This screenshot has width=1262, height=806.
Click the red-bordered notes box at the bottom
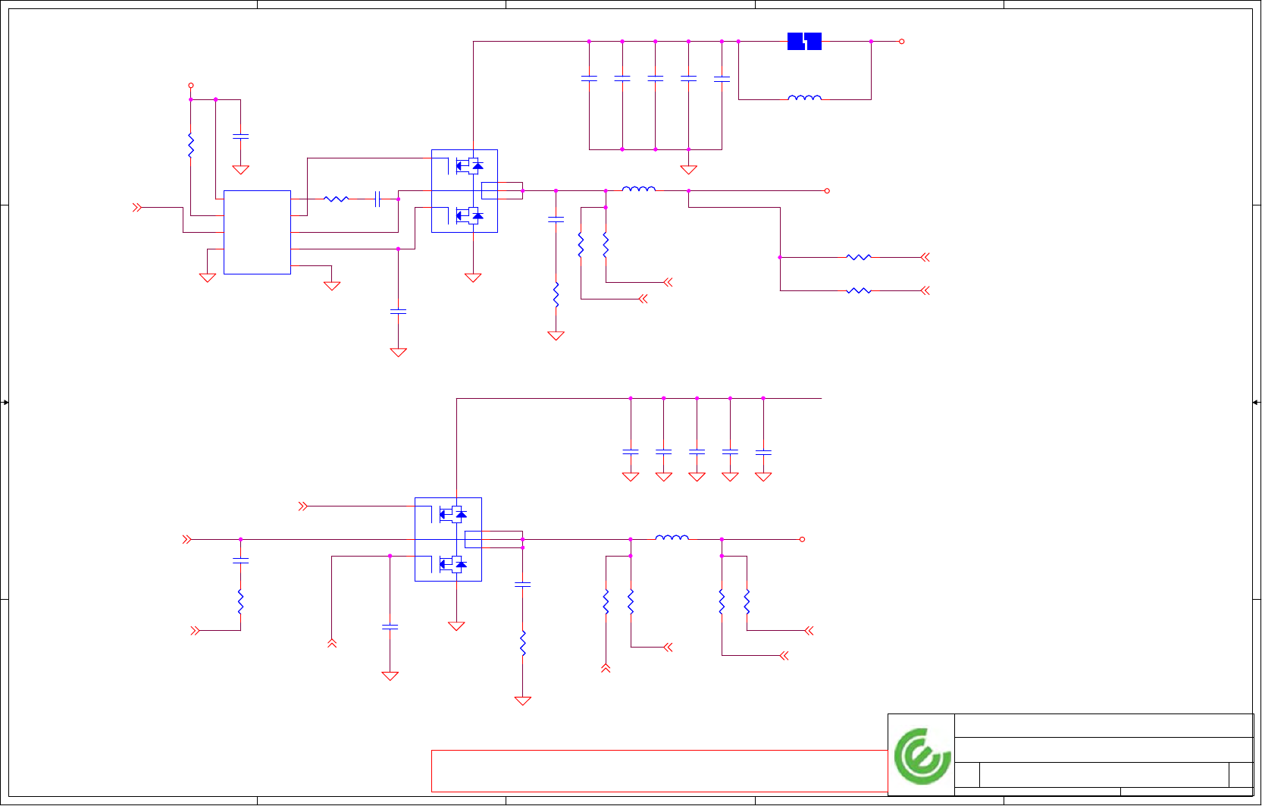tap(659, 771)
